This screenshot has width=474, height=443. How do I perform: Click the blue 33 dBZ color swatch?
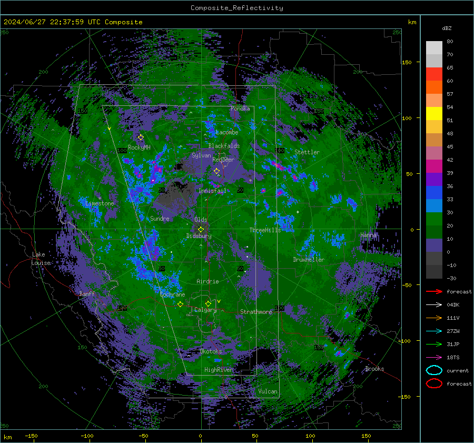click(434, 193)
